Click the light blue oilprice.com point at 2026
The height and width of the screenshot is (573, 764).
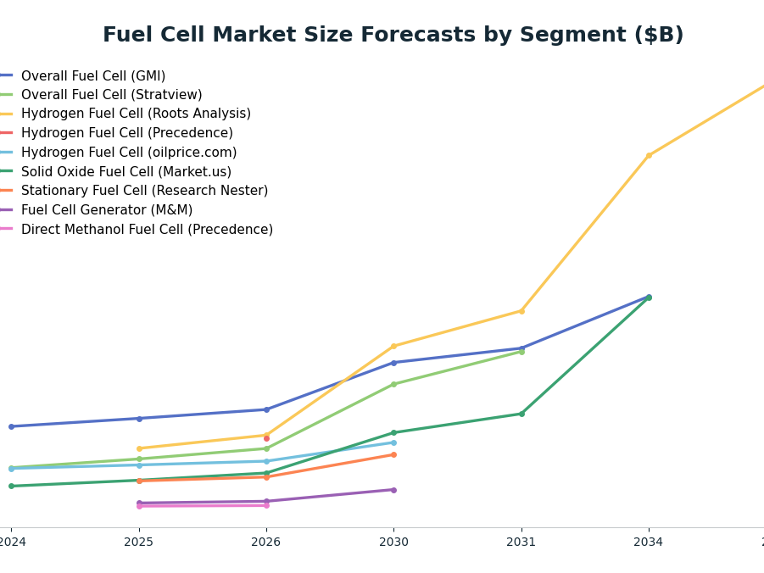tap(266, 461)
